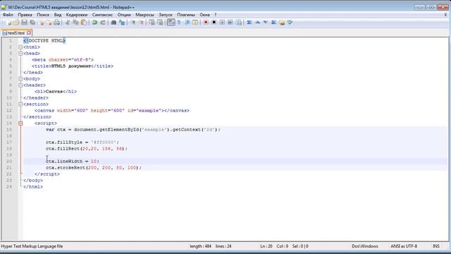Click the Redo arrow icon
451x254 pixels.
[x=103, y=23]
